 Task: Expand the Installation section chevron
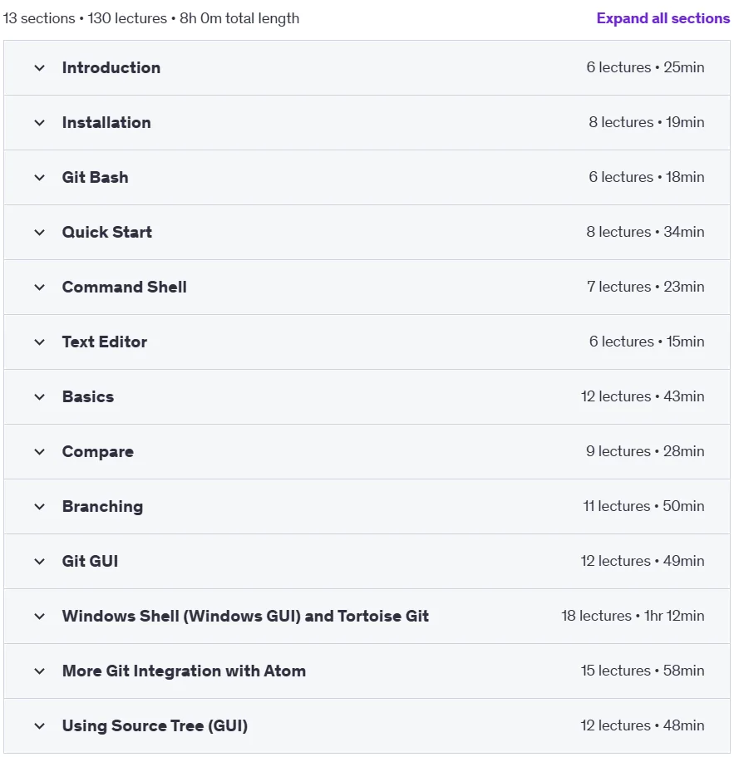click(40, 123)
